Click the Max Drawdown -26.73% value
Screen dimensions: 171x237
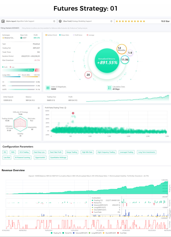click(37, 60)
